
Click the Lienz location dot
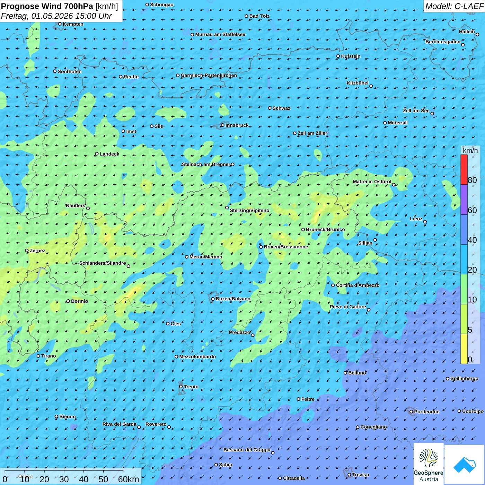425,222
